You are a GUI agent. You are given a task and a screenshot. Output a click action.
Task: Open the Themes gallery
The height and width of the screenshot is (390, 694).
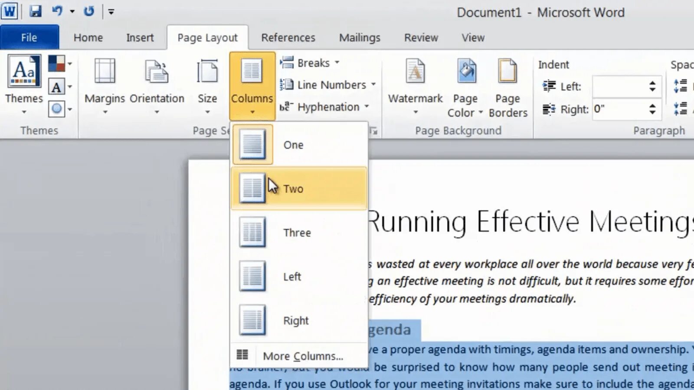click(x=24, y=85)
